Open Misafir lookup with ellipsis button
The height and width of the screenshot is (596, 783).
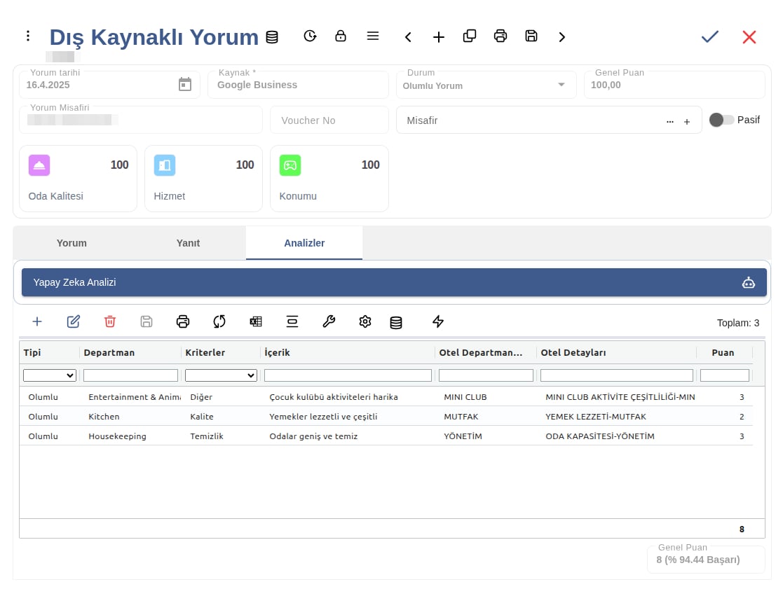point(669,121)
